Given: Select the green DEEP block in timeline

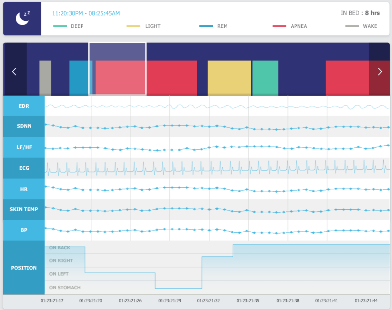Looking at the screenshot, I should pyautogui.click(x=265, y=78).
